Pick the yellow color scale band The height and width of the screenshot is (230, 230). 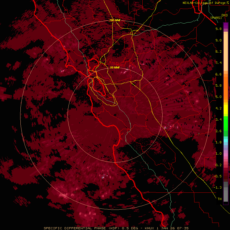click(226, 109)
